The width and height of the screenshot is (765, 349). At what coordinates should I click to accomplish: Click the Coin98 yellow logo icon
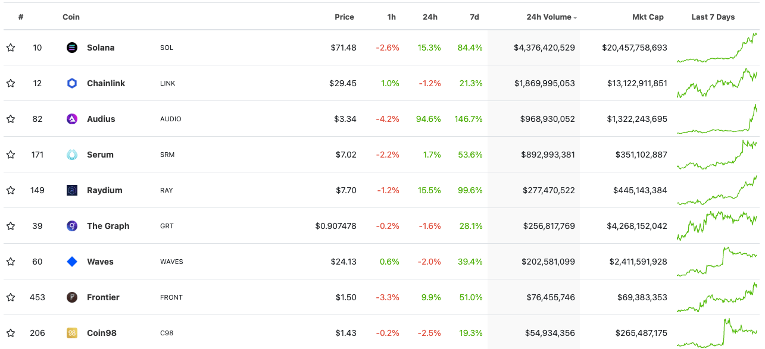[x=72, y=333]
